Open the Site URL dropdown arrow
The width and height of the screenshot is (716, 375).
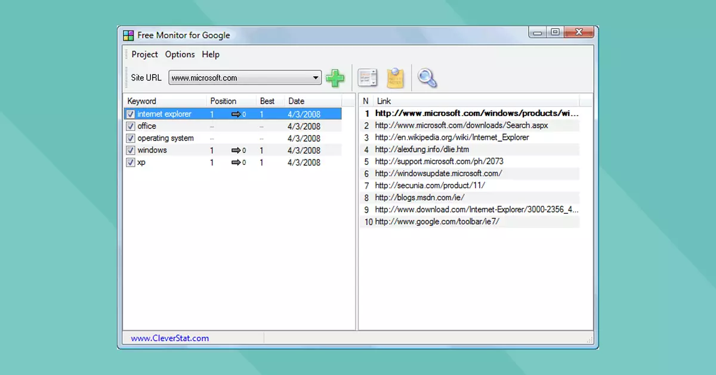click(316, 78)
